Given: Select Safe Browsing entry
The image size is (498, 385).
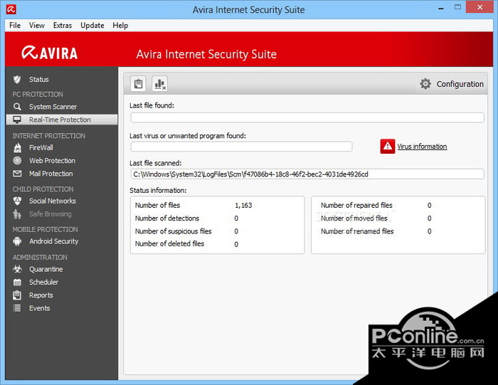Looking at the screenshot, I should 51,214.
